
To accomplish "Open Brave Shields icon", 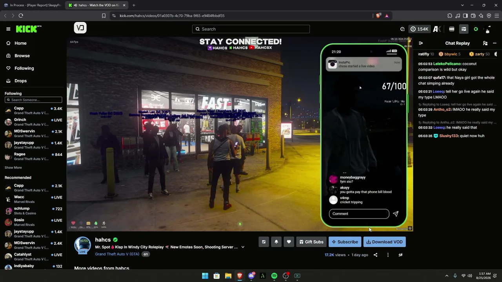I will tap(378, 16).
